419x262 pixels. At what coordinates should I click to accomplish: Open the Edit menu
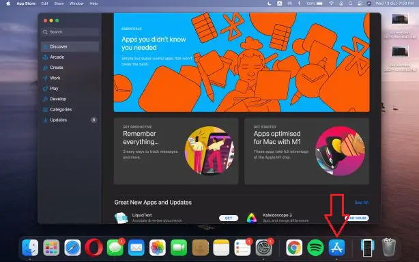click(44, 3)
